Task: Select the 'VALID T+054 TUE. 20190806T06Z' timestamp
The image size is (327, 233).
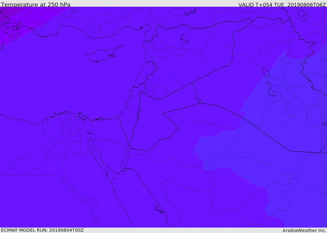Action: tap(282, 4)
